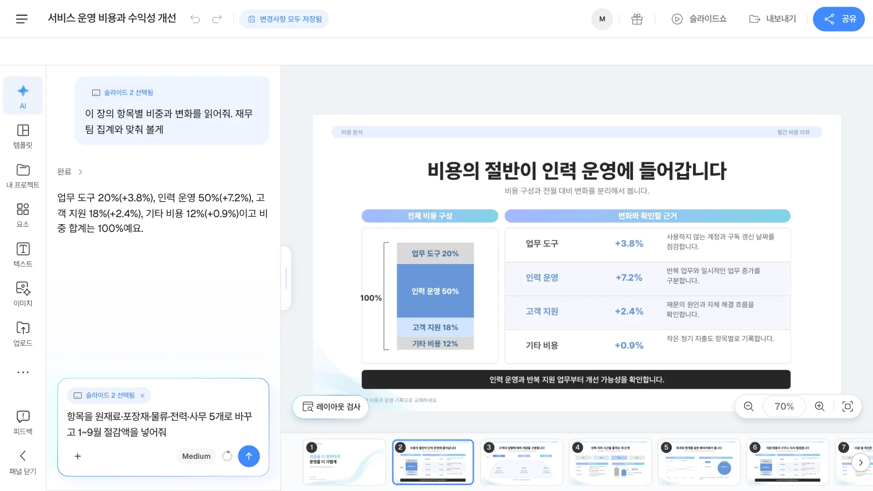This screenshot has height=491, width=873.
Task: Open the AI panel in sidebar
Action: (23, 95)
